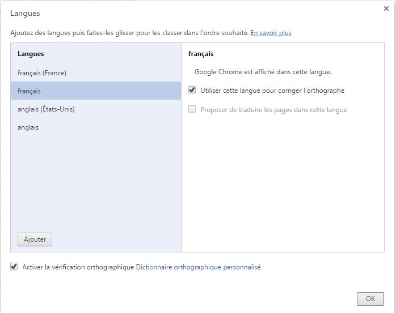
Task: Close the Langues dialog with the X
Action: coord(386,9)
